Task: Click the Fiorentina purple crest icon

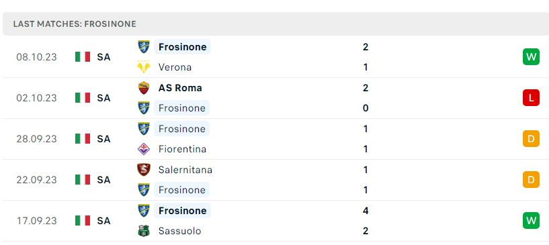Action: click(x=144, y=149)
